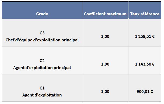Select the C3 row coefficient 1,00

[x=105, y=37]
